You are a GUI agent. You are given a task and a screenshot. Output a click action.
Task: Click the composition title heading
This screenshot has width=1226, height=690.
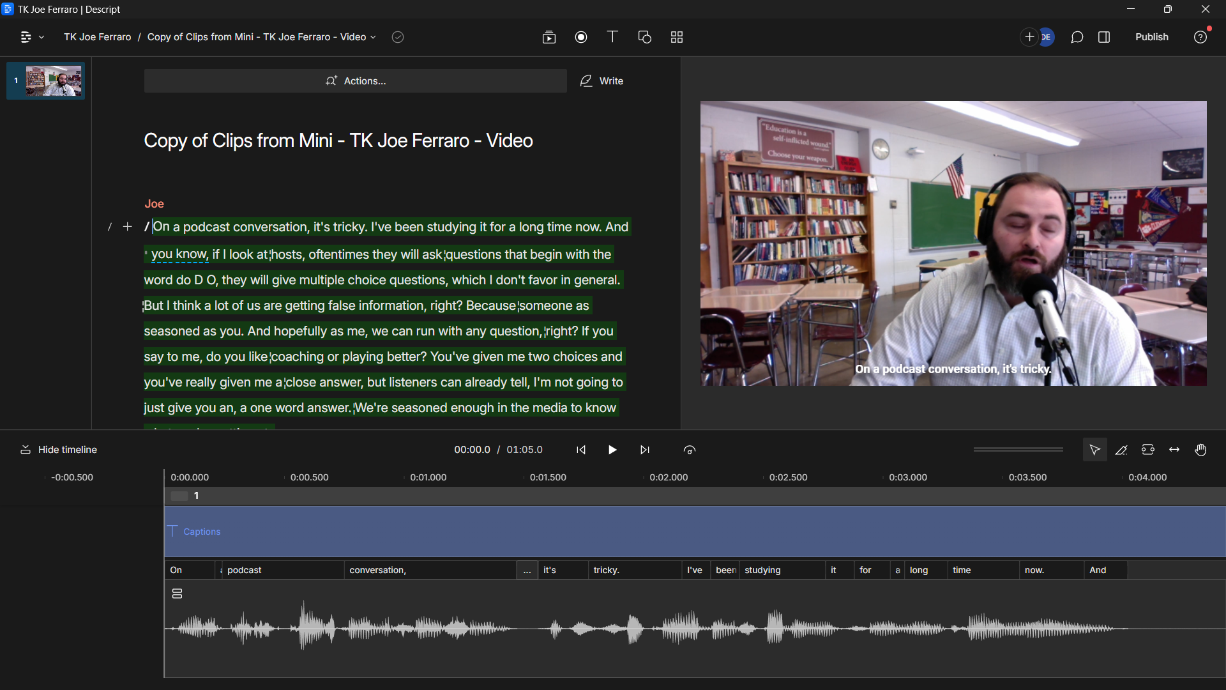click(338, 141)
